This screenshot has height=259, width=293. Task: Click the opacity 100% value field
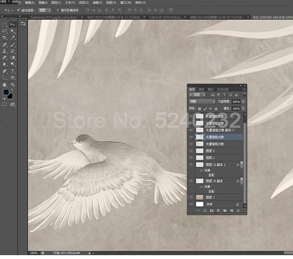click(x=236, y=102)
